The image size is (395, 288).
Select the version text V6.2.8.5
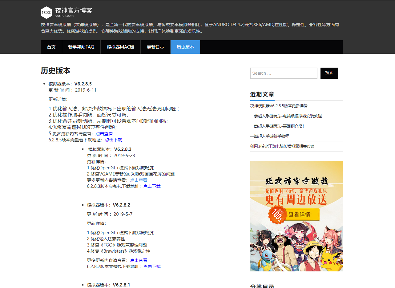tap(83, 84)
